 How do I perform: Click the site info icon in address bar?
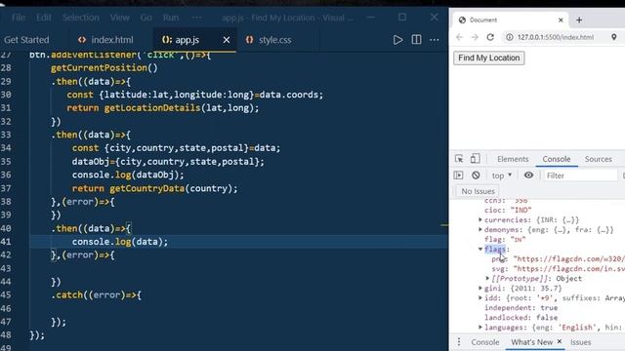[510, 37]
